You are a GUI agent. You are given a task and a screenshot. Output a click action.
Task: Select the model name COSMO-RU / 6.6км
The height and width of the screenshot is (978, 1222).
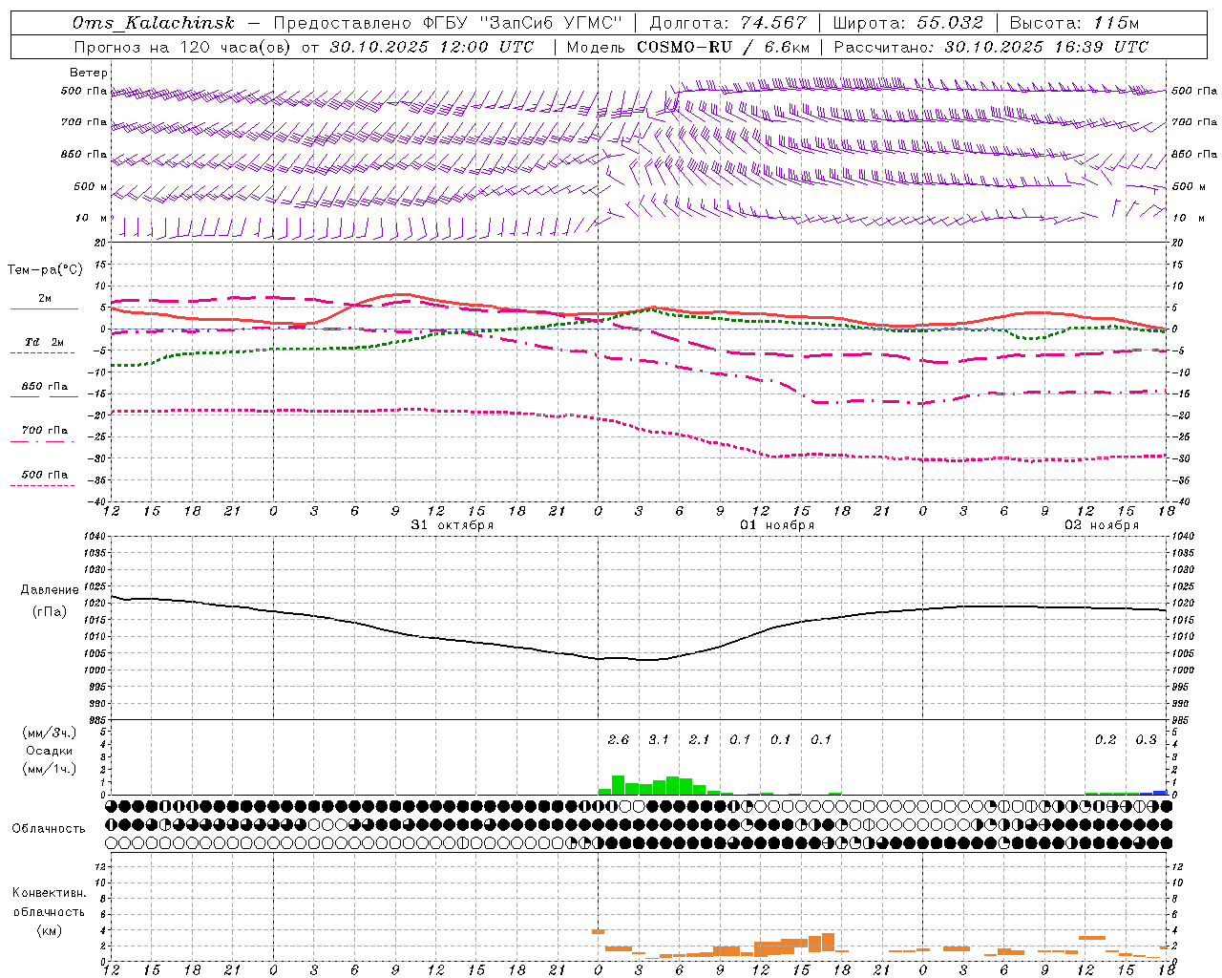724,47
